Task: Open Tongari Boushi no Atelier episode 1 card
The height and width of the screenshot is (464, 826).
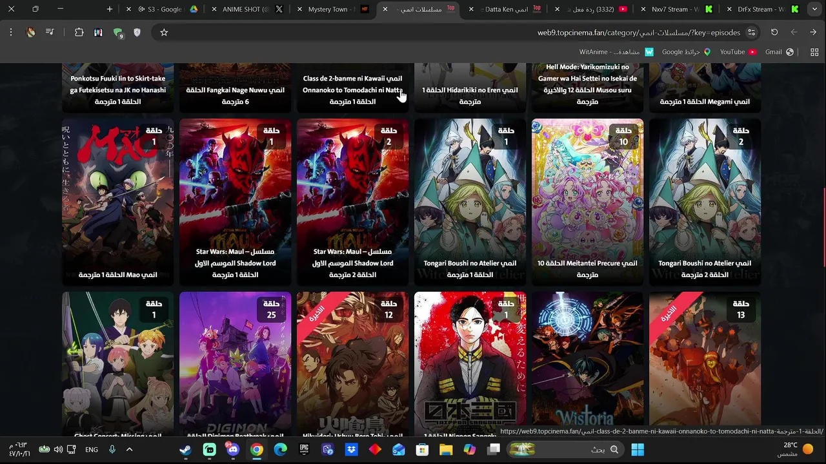Action: pos(470,202)
